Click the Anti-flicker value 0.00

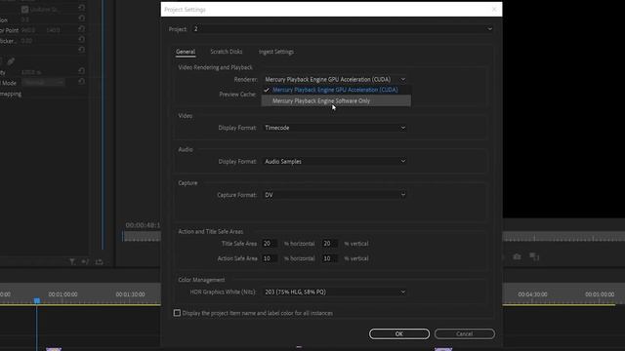click(26, 41)
